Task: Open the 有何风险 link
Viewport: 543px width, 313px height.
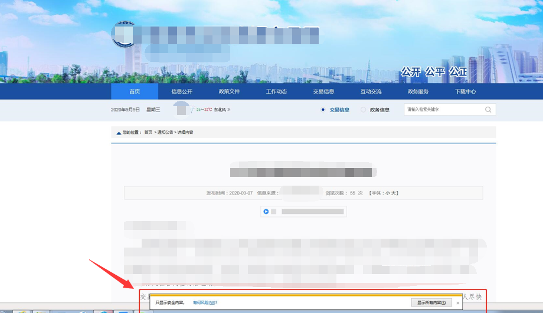Action: tap(205, 302)
